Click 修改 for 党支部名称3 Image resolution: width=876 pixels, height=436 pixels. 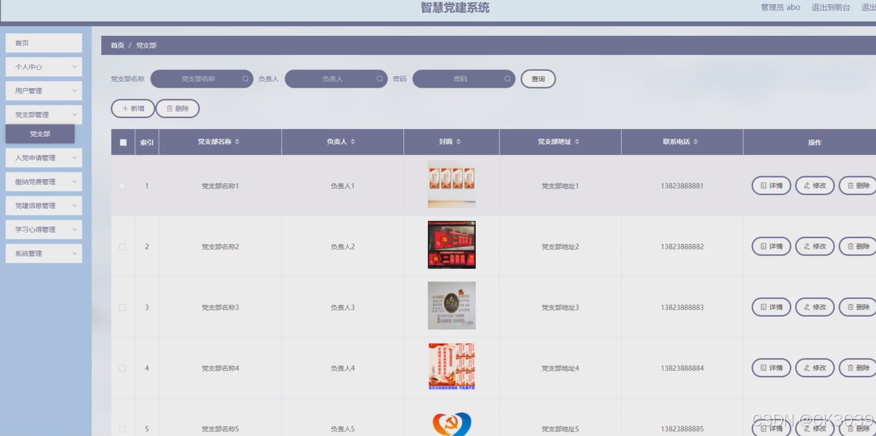(x=815, y=307)
